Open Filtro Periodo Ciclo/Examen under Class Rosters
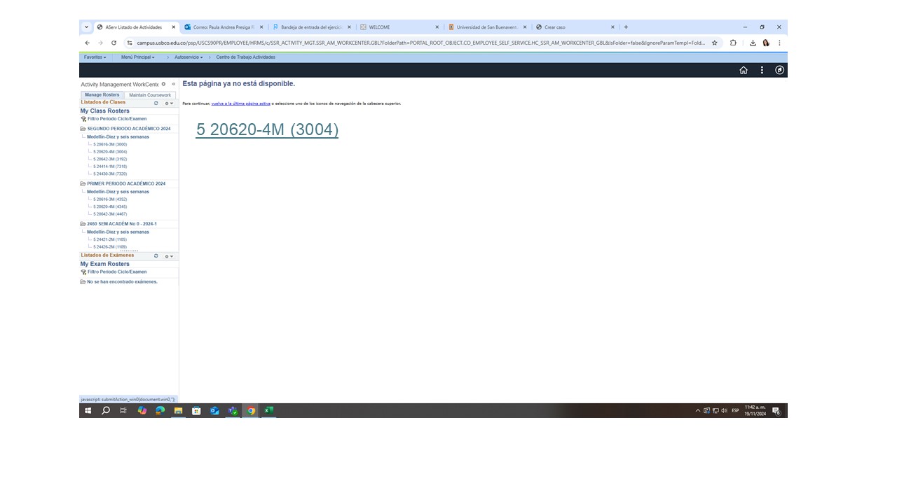 [x=117, y=119]
